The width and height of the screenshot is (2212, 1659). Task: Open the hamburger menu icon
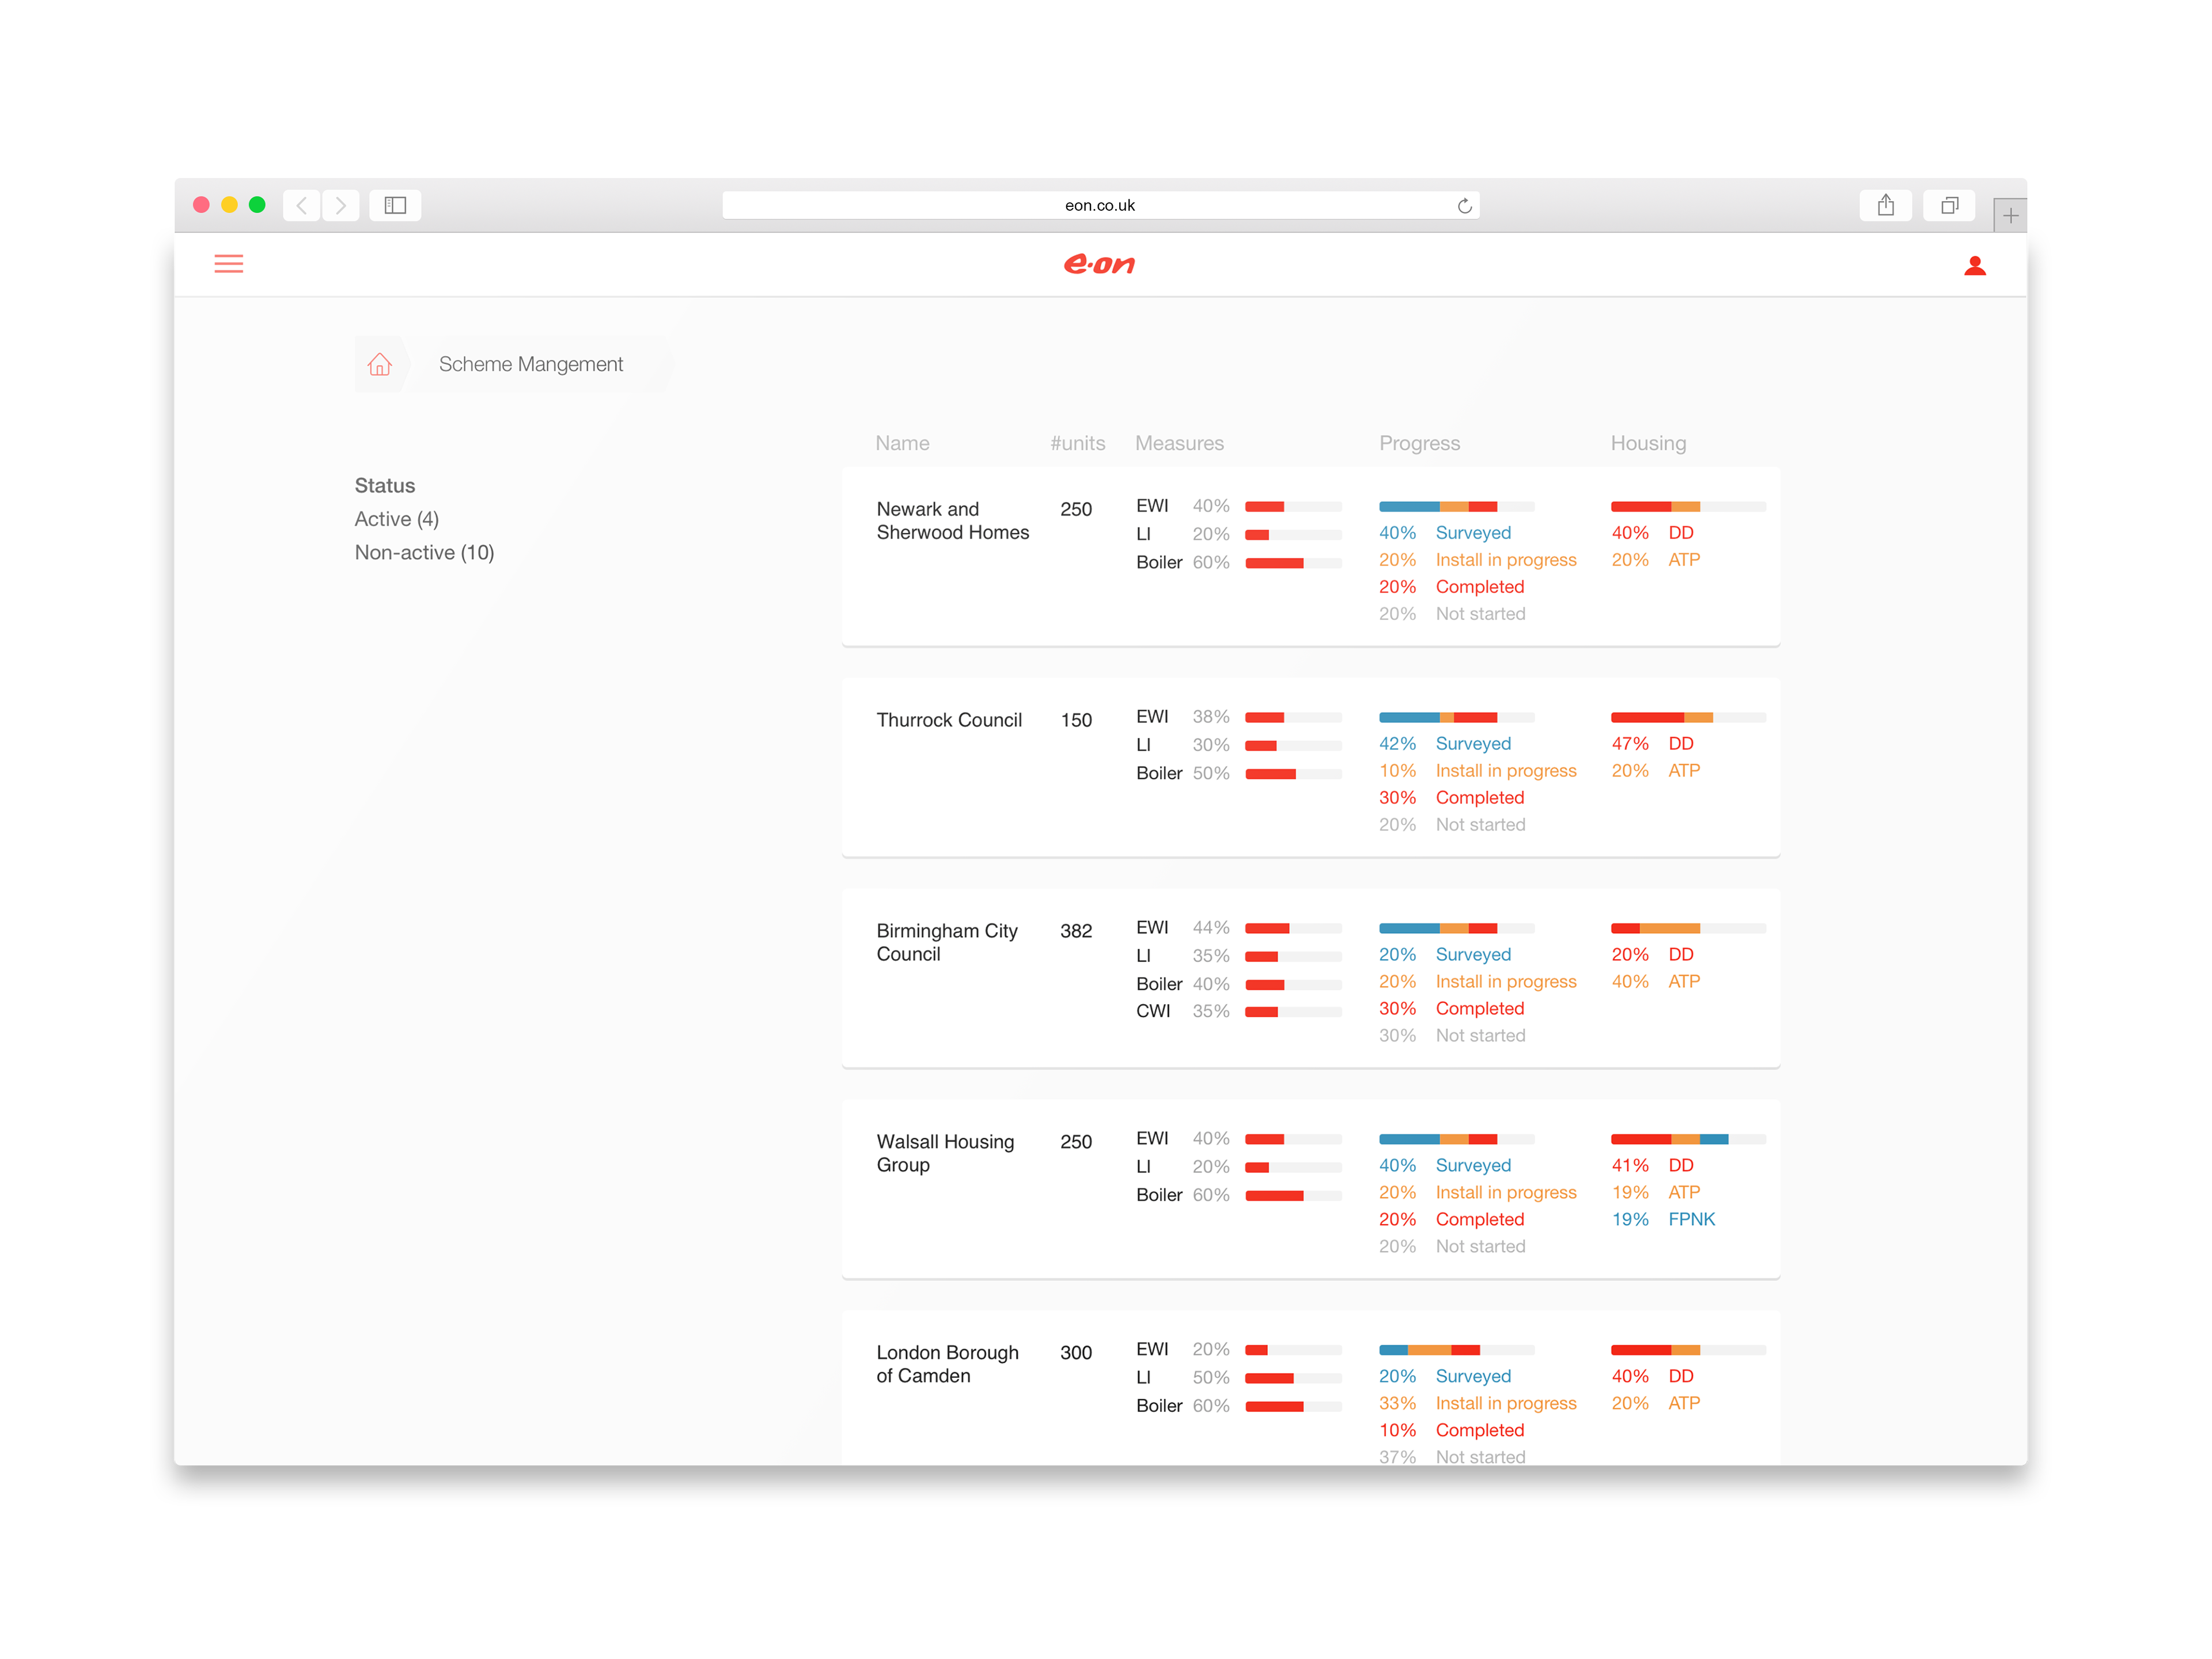click(x=228, y=264)
